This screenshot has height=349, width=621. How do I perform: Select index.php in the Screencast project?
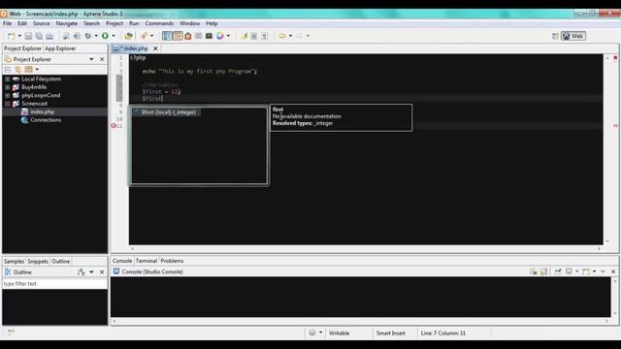42,112
